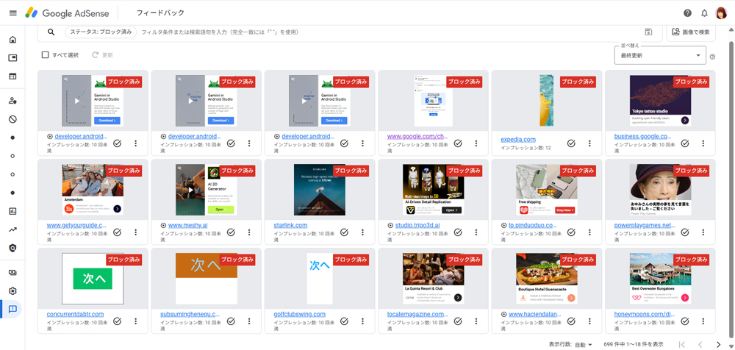The width and height of the screenshot is (735, 350).
Task: Click sort help question icon
Action: pyautogui.click(x=712, y=57)
